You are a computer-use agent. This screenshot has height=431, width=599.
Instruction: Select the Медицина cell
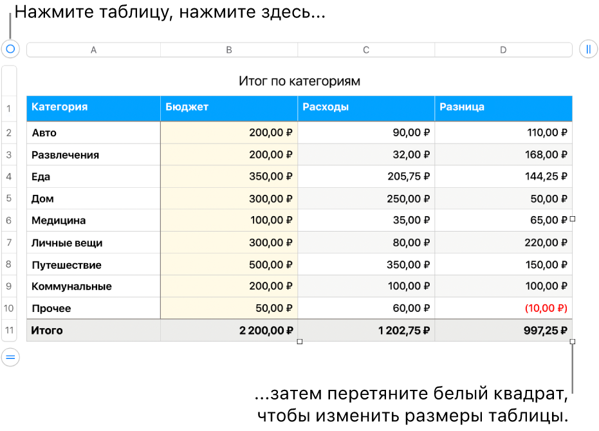click(x=93, y=221)
